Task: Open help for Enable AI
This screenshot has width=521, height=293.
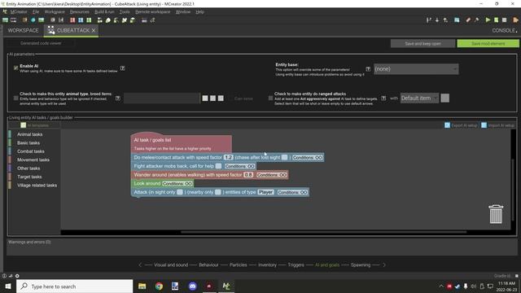Action: click(123, 68)
